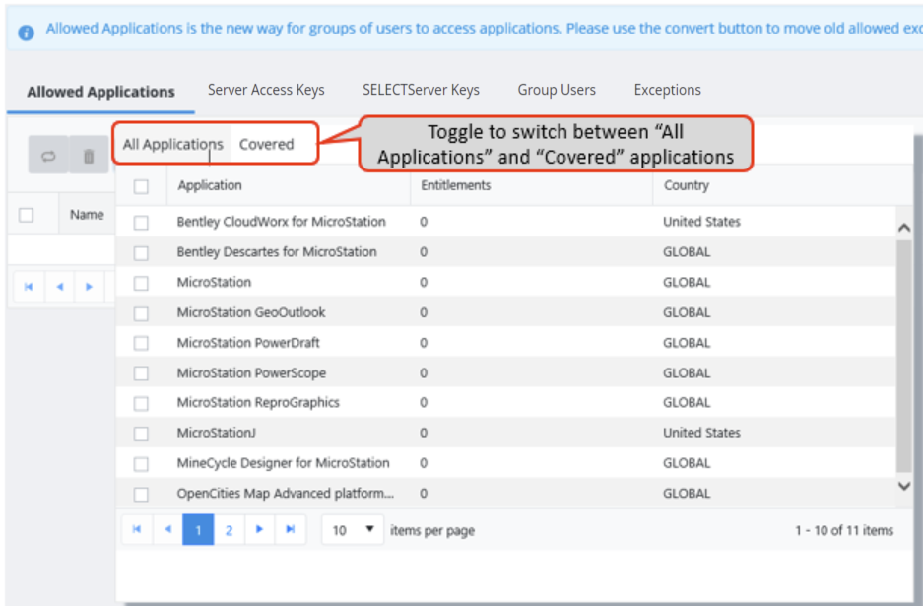Image resolution: width=923 pixels, height=606 pixels.
Task: Click the MicroStation PowerDraft name
Action: click(248, 343)
